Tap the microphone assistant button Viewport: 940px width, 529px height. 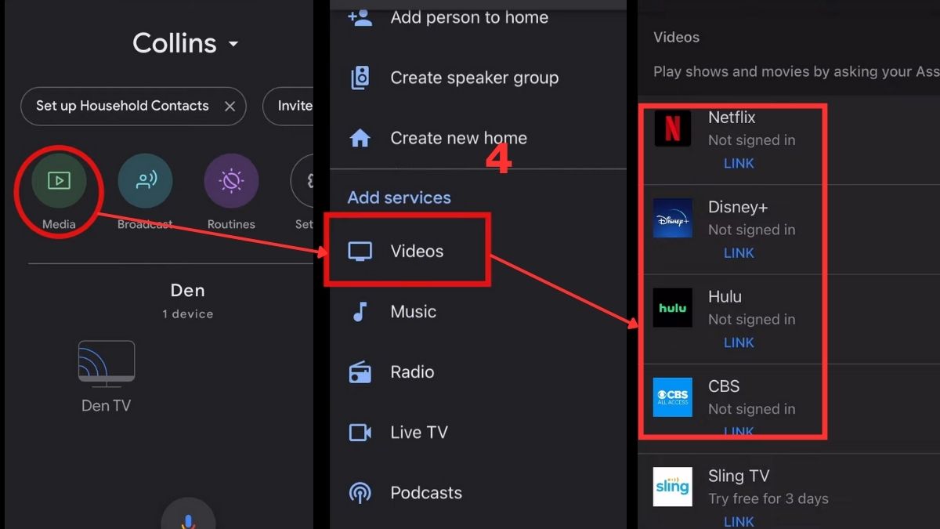pos(187,517)
